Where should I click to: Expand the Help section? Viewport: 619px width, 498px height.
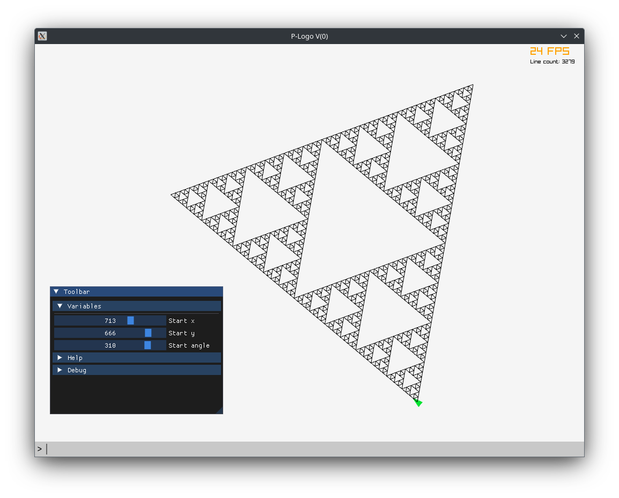coord(137,358)
